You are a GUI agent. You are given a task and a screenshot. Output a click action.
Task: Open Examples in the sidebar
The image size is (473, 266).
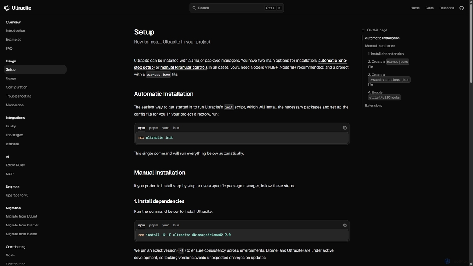(x=14, y=40)
